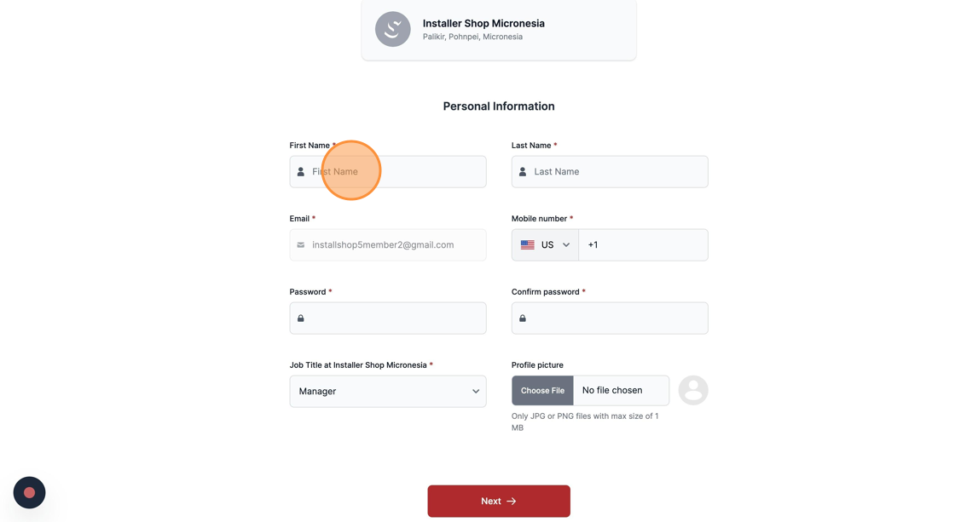955x522 pixels.
Task: Expand the Job Title chevron arrow
Action: pyautogui.click(x=476, y=392)
